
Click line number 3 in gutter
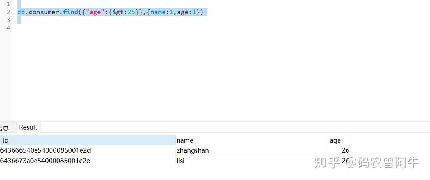pyautogui.click(x=8, y=20)
